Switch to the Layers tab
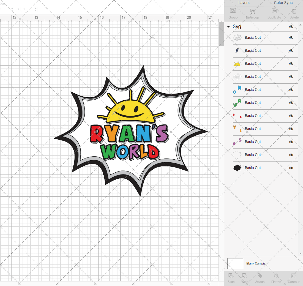Viewport: 303px width, 286px height. click(244, 3)
